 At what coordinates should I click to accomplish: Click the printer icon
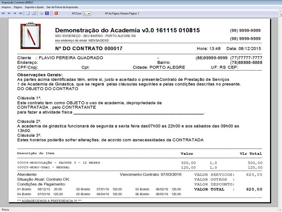[x=41, y=13]
